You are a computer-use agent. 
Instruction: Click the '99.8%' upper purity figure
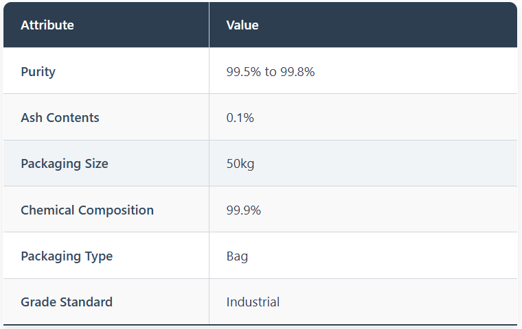(x=297, y=71)
